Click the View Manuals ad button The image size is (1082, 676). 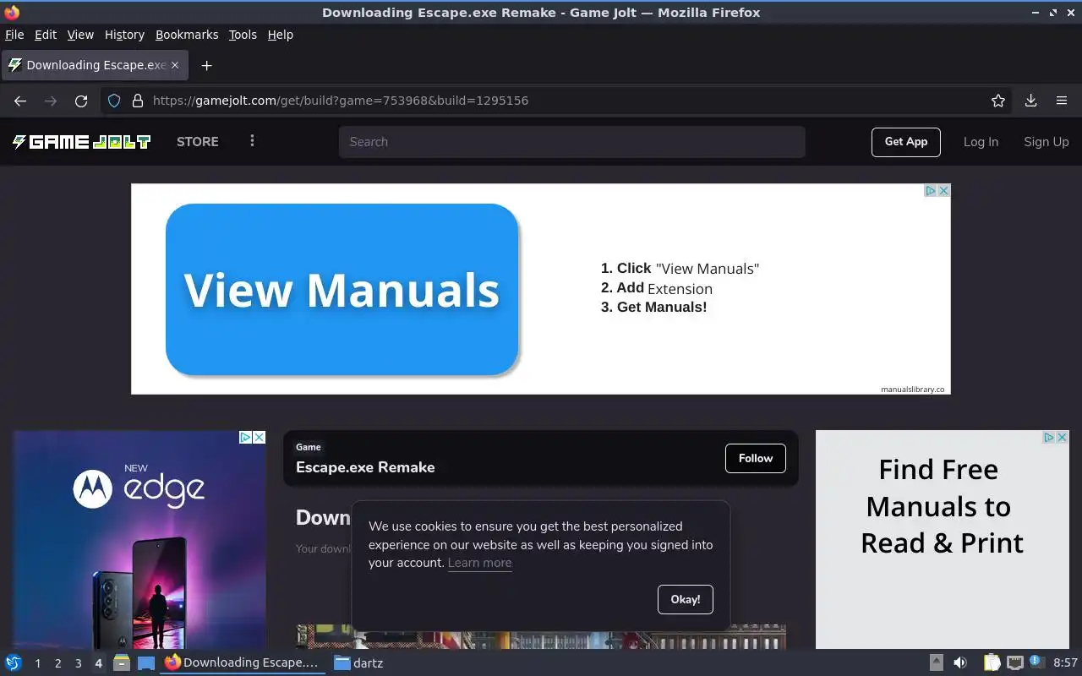coord(342,290)
